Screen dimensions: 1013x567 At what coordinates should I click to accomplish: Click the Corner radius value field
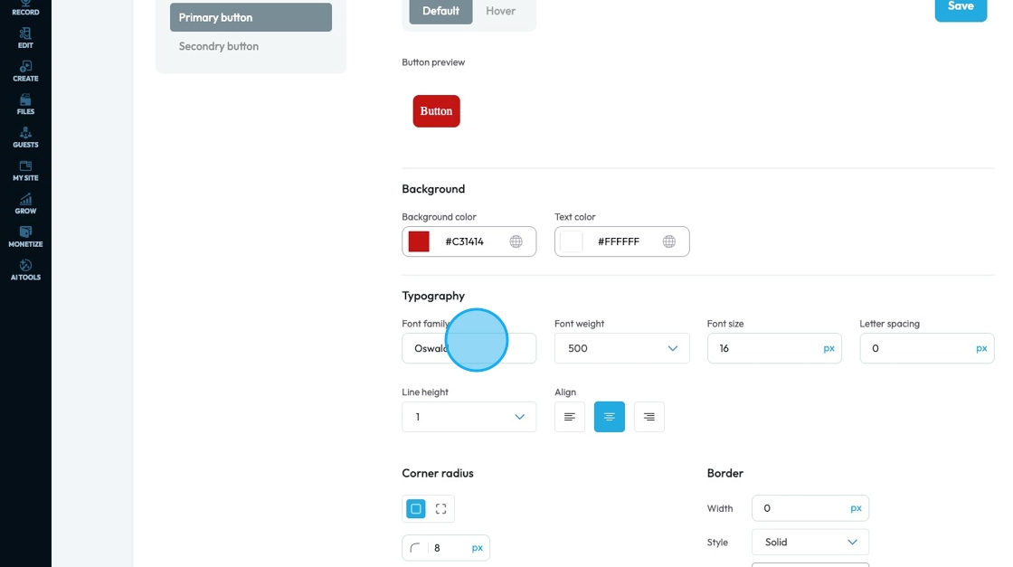446,548
